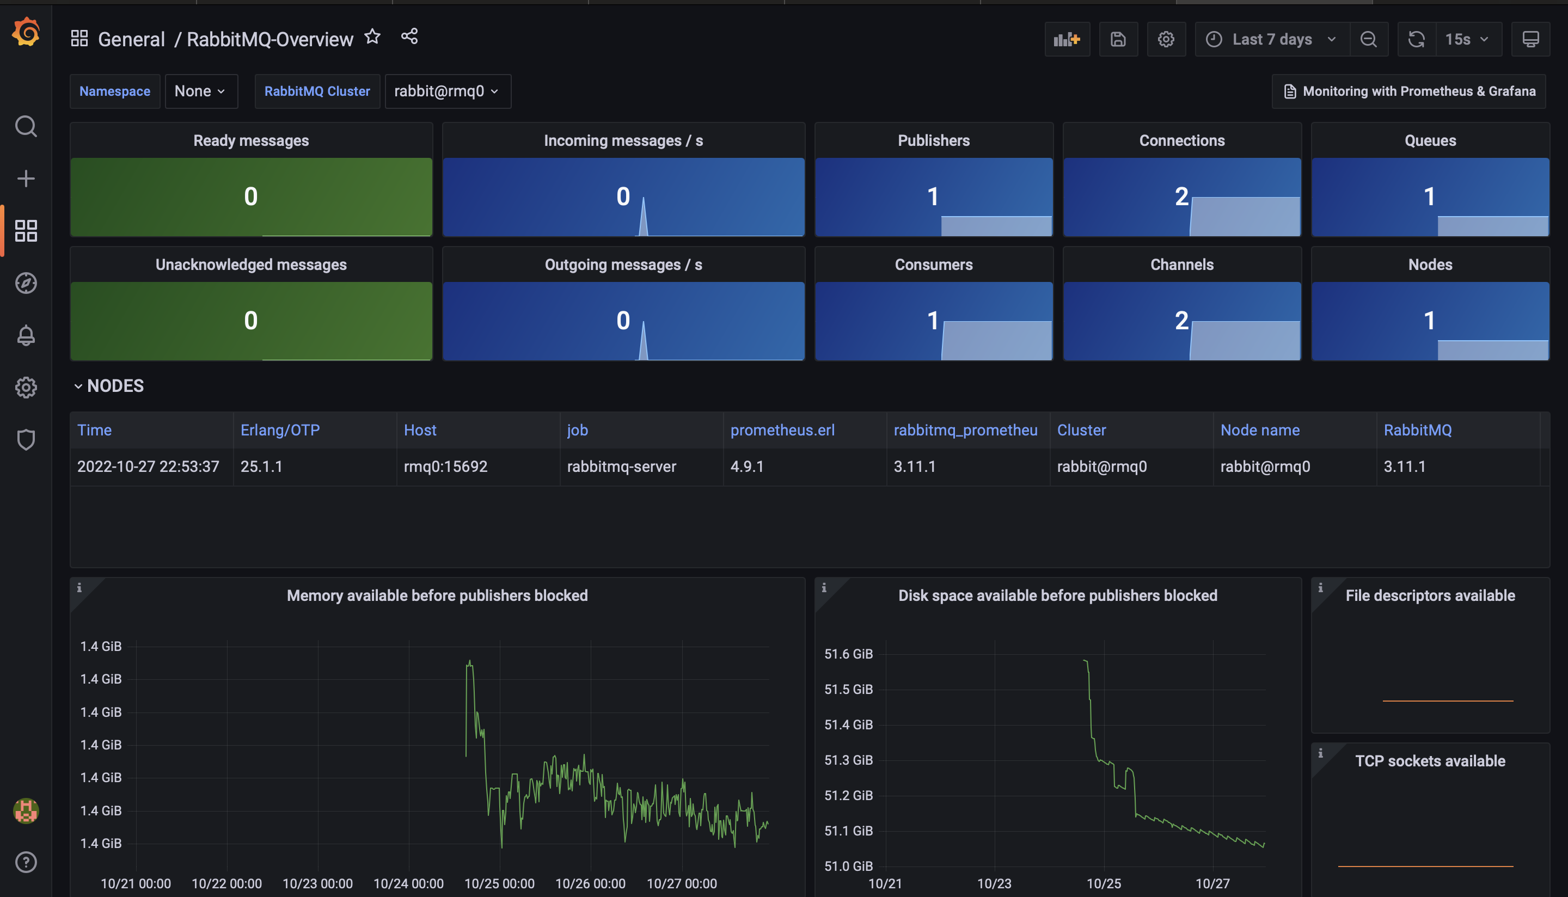The height and width of the screenshot is (897, 1568).
Task: Open Disk space available panel title
Action: pyautogui.click(x=1057, y=595)
